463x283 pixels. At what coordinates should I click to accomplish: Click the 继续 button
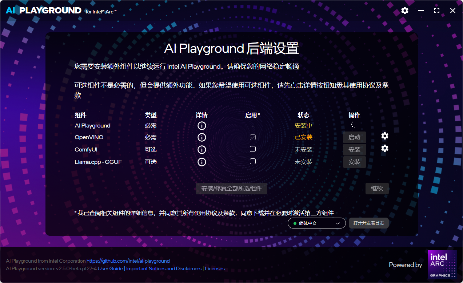point(377,189)
